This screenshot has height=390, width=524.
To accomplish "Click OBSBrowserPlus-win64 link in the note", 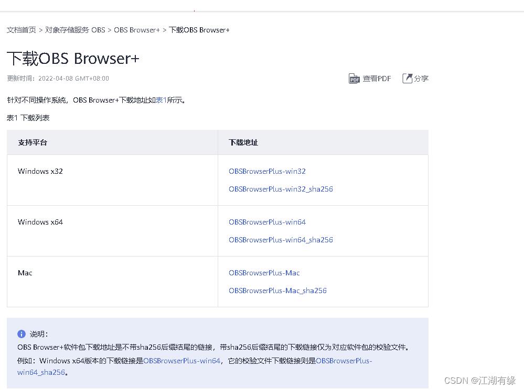I will click(x=182, y=361).
